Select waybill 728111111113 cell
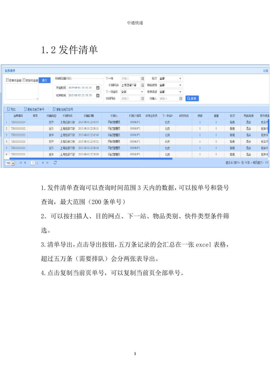The height and width of the screenshot is (383, 270). coord(18,141)
